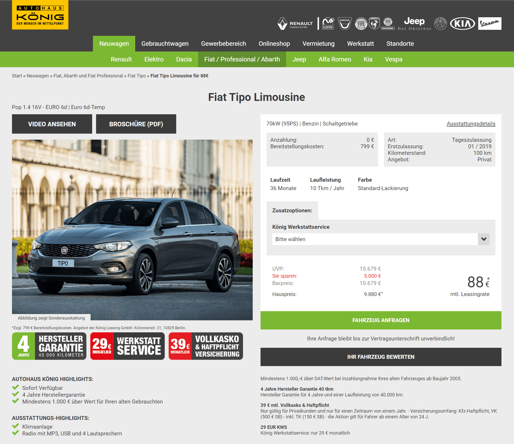
Task: Select Kia in green submenu
Action: 368,59
